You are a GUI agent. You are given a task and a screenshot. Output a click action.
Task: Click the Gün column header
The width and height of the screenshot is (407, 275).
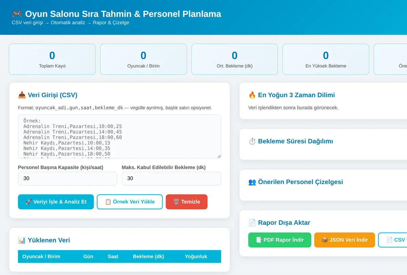point(88,256)
